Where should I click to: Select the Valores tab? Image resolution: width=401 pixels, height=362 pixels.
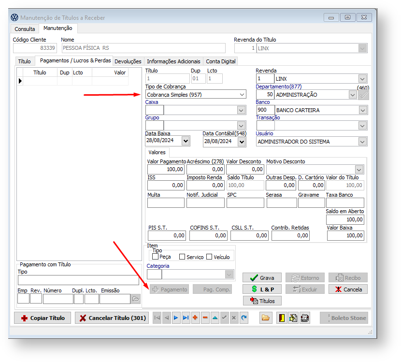(157, 152)
